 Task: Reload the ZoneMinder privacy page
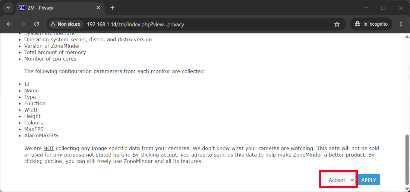pyautogui.click(x=37, y=24)
